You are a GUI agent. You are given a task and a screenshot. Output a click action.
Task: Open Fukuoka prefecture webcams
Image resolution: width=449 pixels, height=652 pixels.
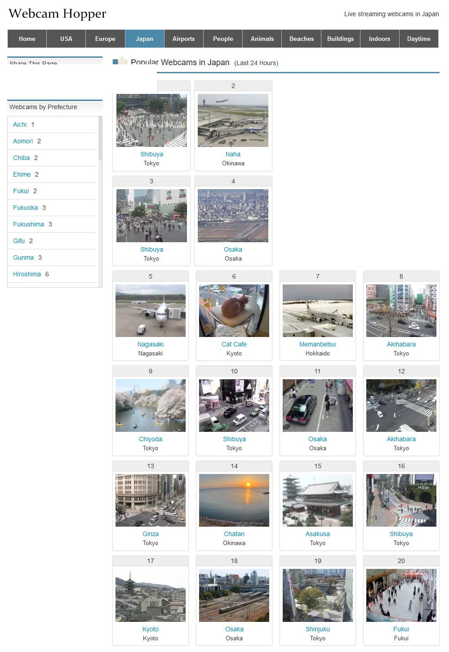tap(25, 208)
